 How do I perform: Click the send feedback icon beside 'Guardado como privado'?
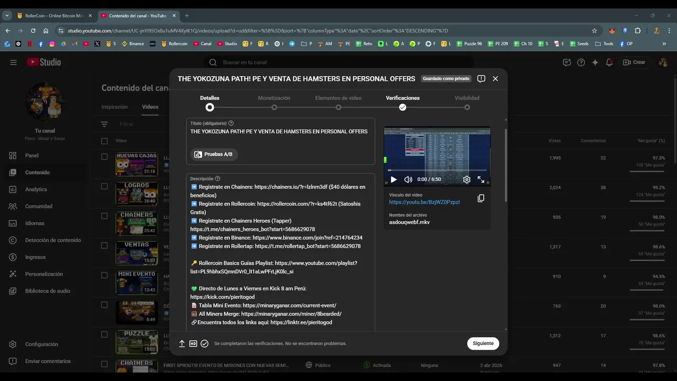point(481,78)
